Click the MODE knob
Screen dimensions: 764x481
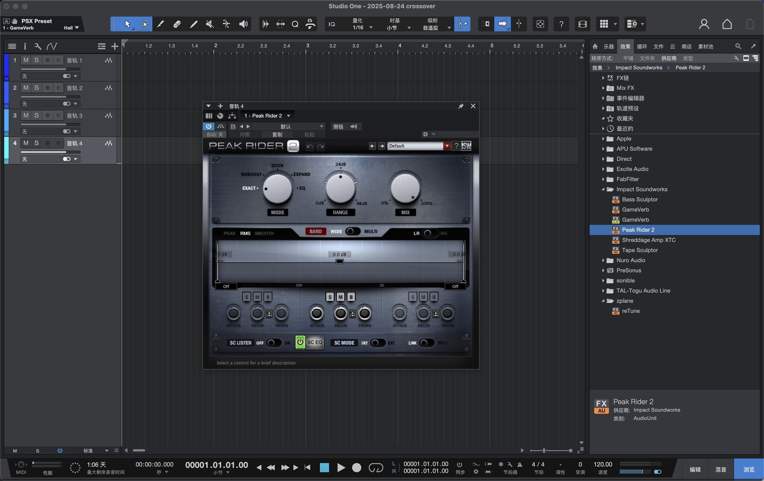(277, 188)
